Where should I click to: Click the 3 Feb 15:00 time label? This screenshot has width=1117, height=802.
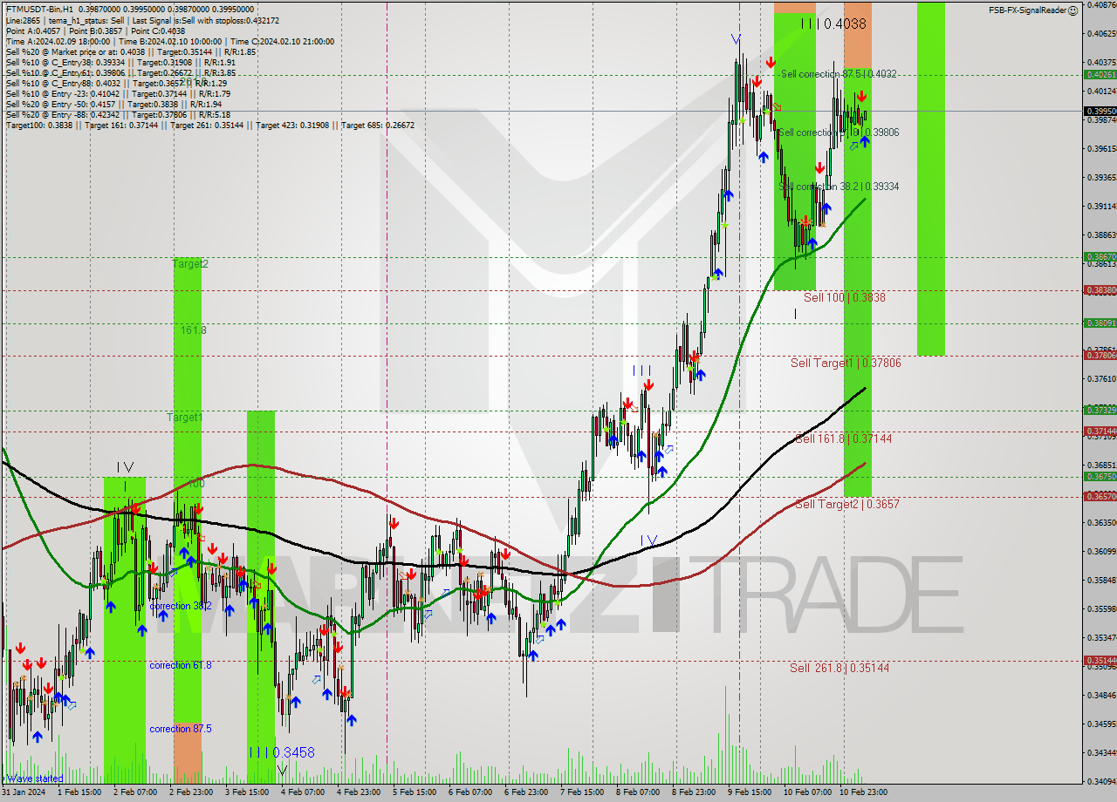(247, 792)
